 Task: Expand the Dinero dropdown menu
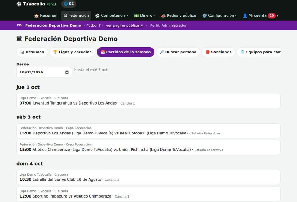pos(144,15)
